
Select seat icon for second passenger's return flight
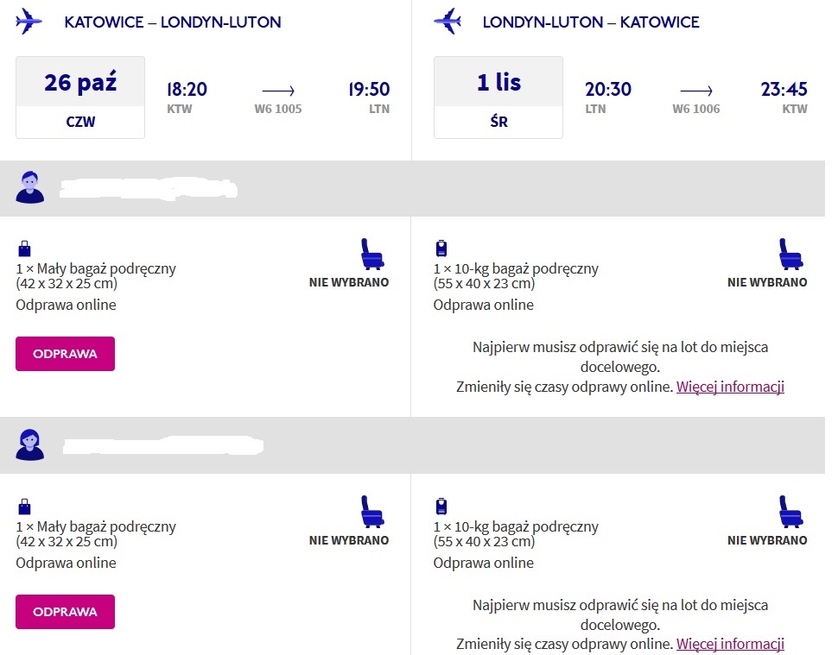(790, 512)
